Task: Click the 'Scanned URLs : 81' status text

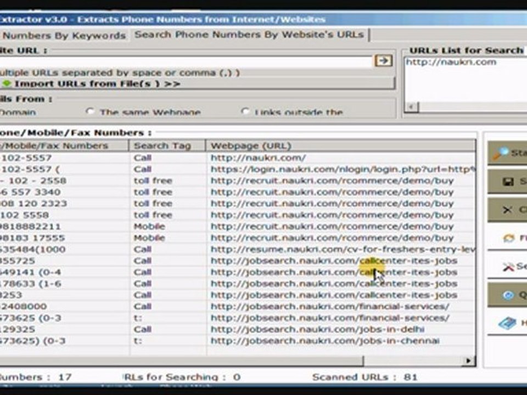Action: click(365, 377)
